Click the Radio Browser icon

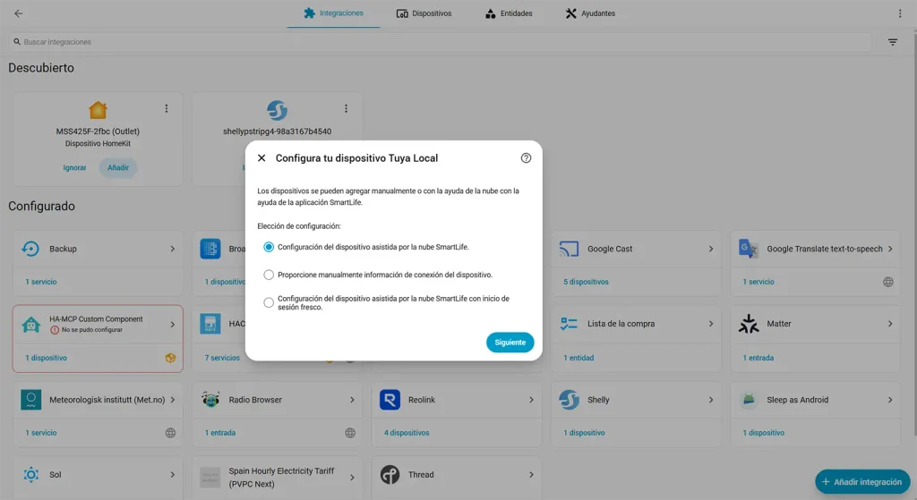pyautogui.click(x=210, y=400)
